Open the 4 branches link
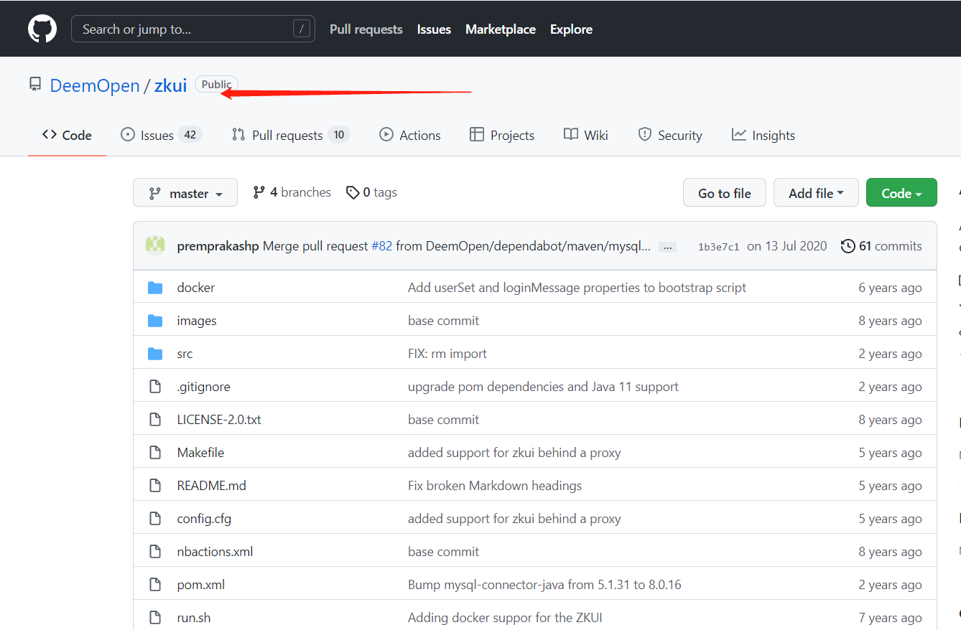This screenshot has height=630, width=961. coord(292,192)
